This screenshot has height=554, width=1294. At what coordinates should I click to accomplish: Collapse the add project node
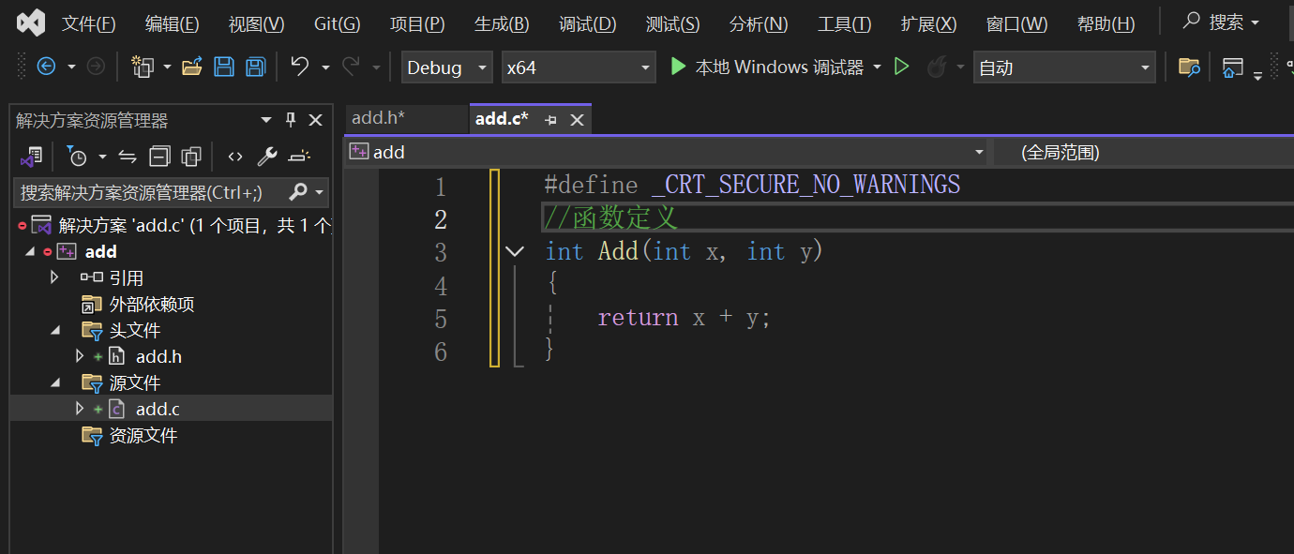click(x=29, y=251)
